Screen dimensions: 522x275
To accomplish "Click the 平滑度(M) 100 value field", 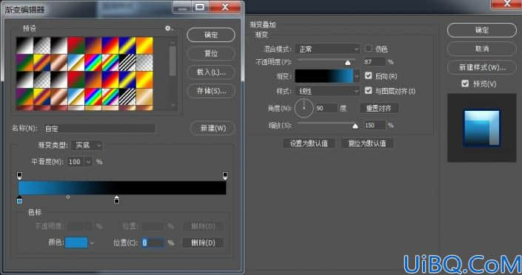I will click(x=76, y=162).
